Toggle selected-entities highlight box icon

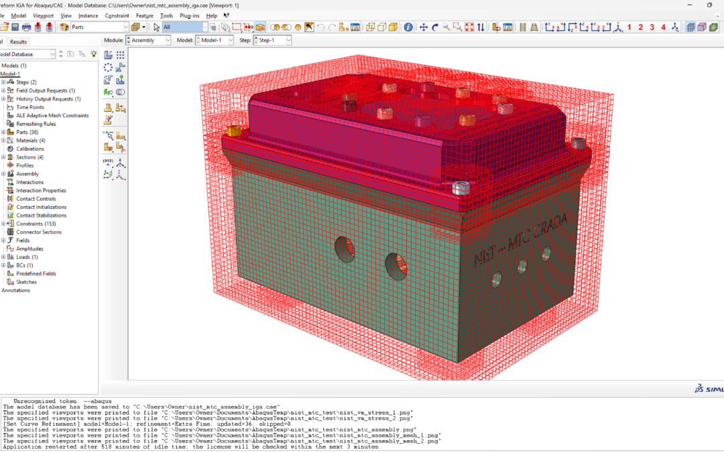(x=260, y=27)
